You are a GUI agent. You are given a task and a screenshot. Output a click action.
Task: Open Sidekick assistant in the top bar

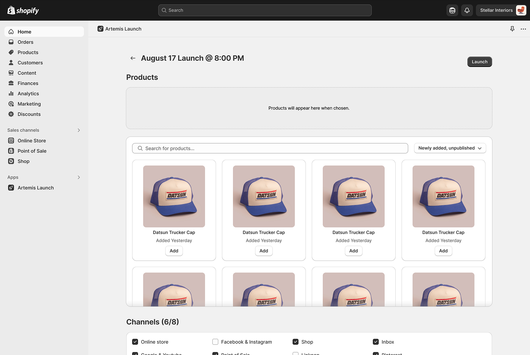(x=452, y=10)
